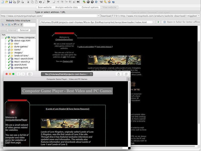Toggle Safari sidebar with the sidebar icon
The height and width of the screenshot is (151, 201).
30,74
